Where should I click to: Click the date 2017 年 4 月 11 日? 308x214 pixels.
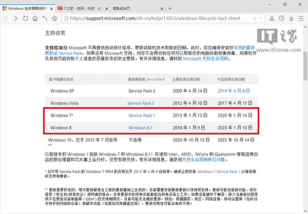pyautogui.click(x=235, y=103)
